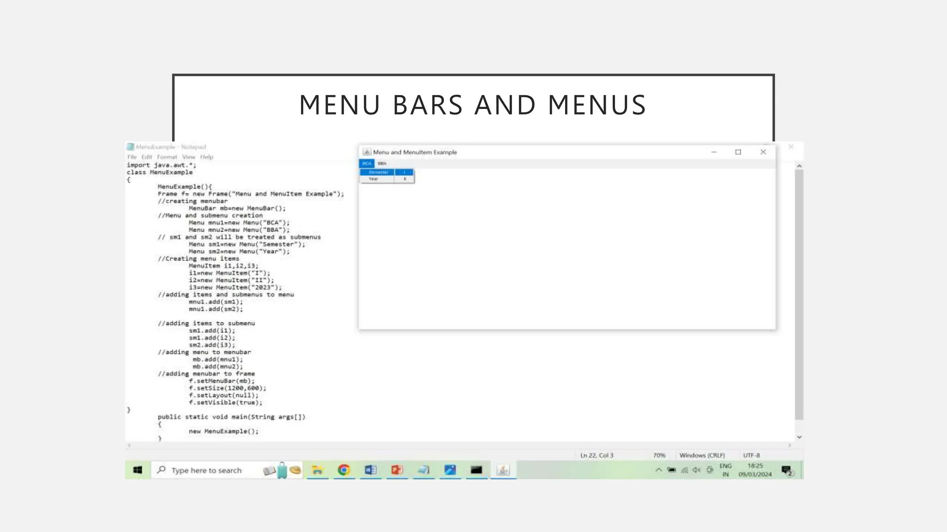Screen dimensions: 947x532
Task: Open PowerPoint from the taskbar
Action: coord(397,470)
